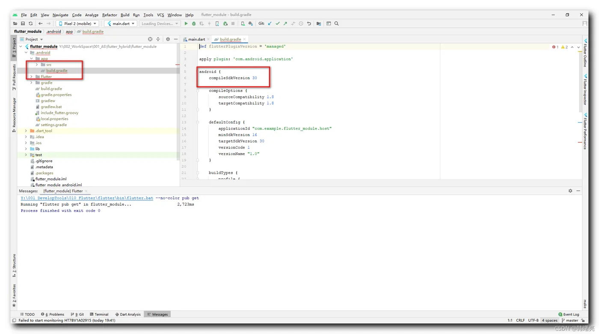This screenshot has width=599, height=334.
Task: Click the AVD Manager device icon
Action: (x=243, y=24)
